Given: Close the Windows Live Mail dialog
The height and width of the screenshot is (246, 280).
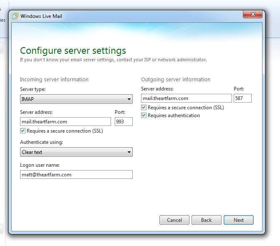Looking at the screenshot, I should (x=253, y=14).
